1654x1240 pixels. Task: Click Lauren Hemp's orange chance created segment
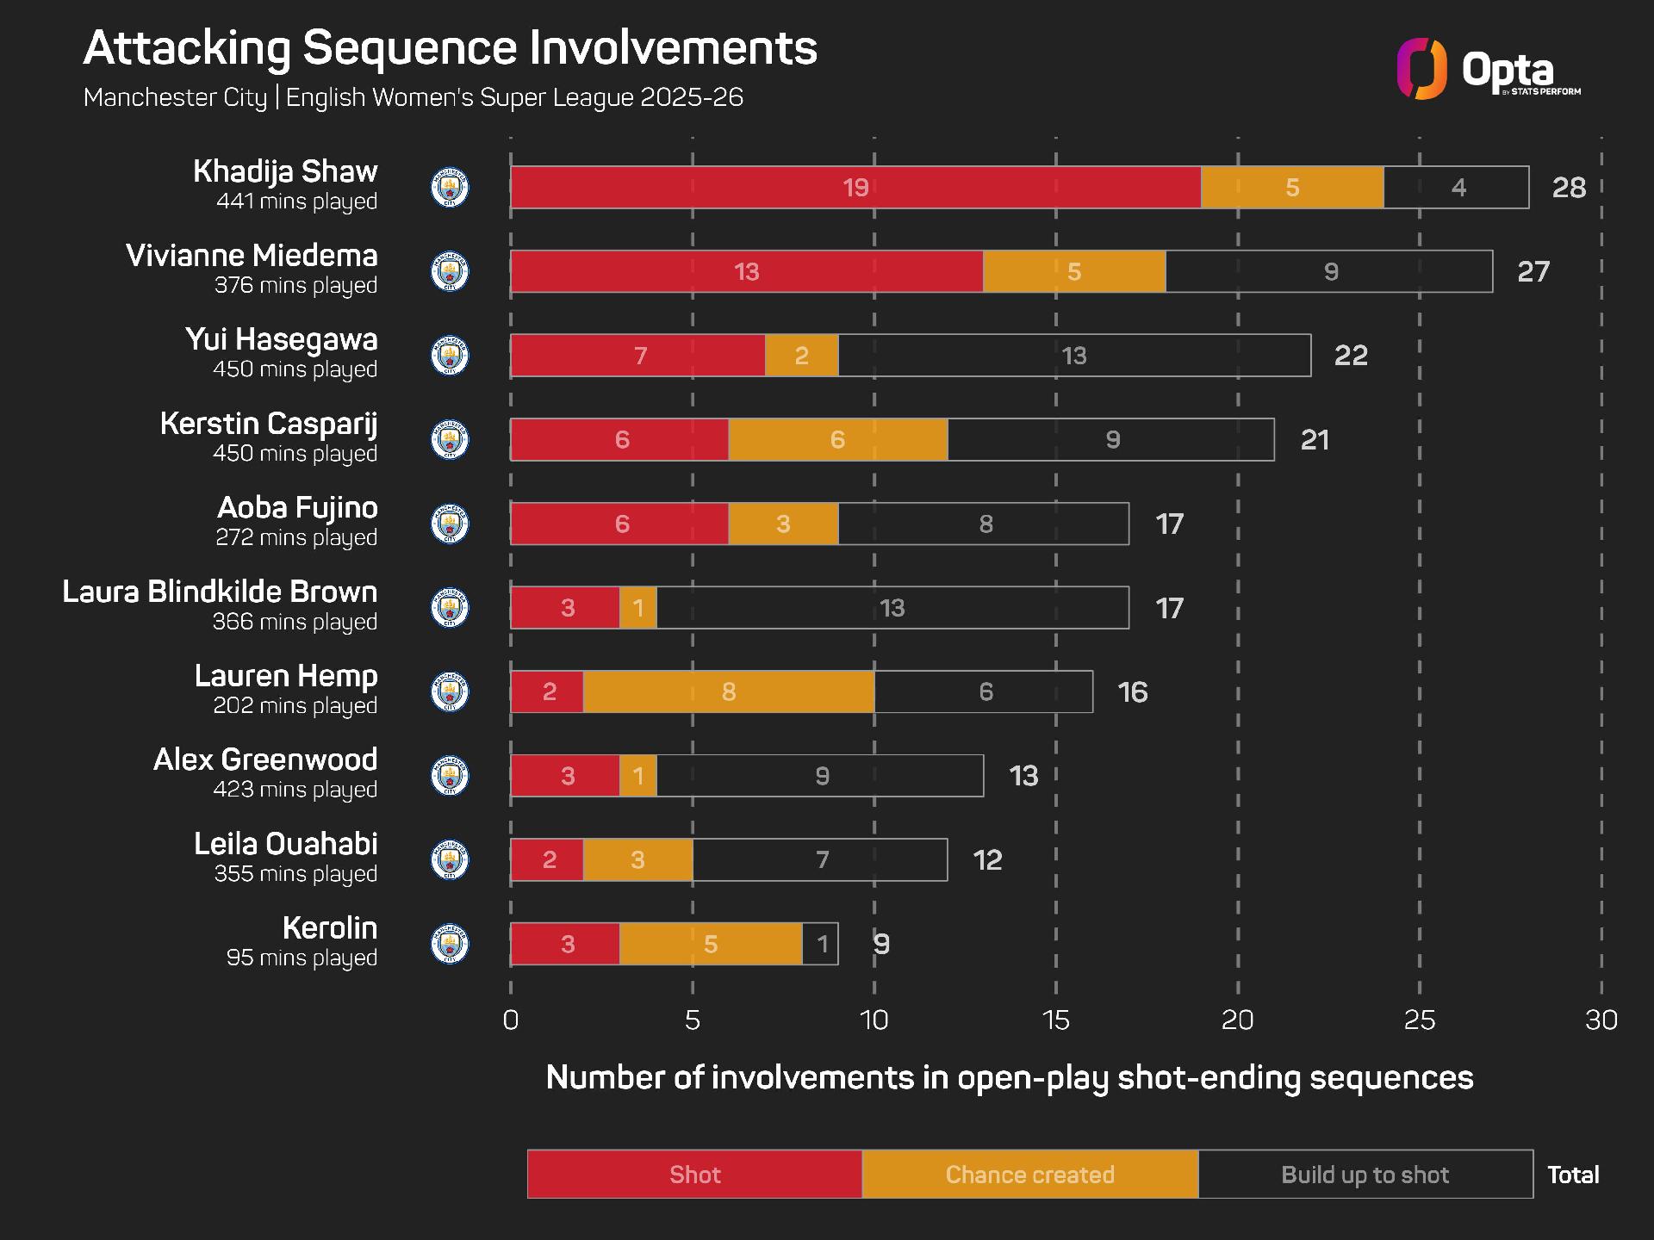[x=729, y=691]
